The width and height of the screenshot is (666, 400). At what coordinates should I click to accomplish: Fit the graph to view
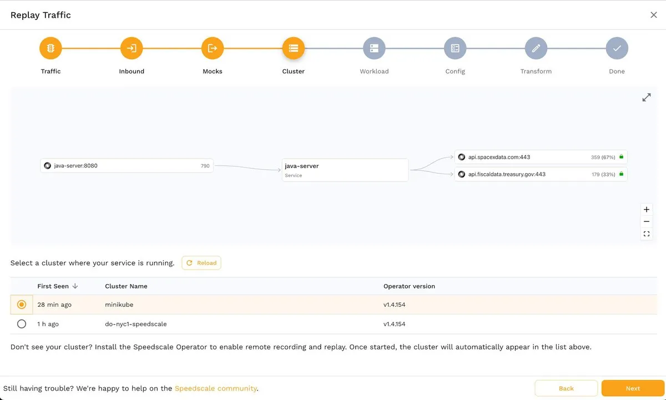pos(647,234)
